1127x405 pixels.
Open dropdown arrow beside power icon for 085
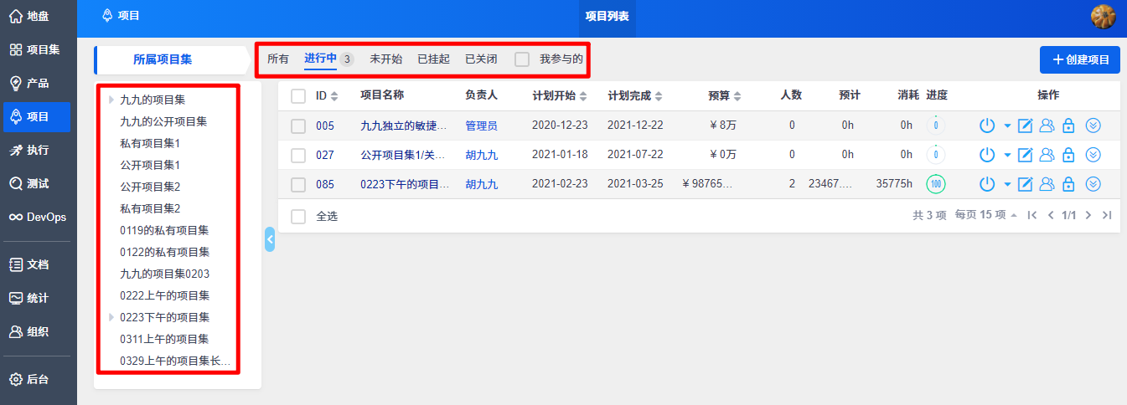pyautogui.click(x=1007, y=185)
